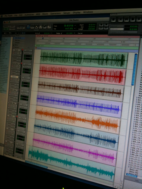Open the Operations menu
Screen dimensions: 142x189
coord(55,13)
